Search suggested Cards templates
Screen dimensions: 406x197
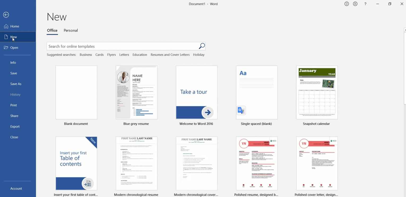point(100,55)
